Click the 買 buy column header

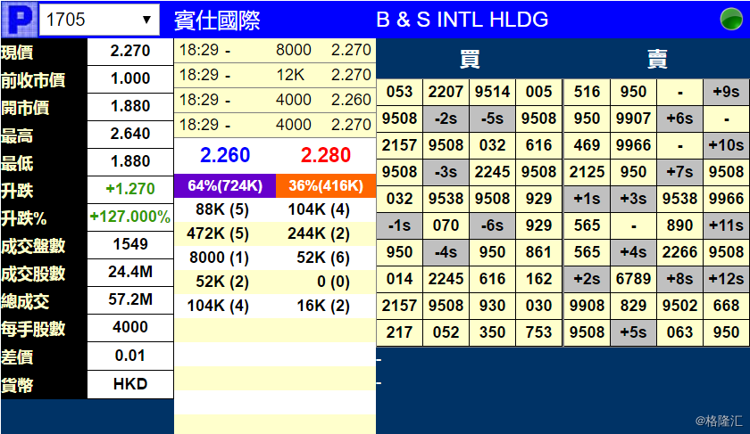point(470,59)
